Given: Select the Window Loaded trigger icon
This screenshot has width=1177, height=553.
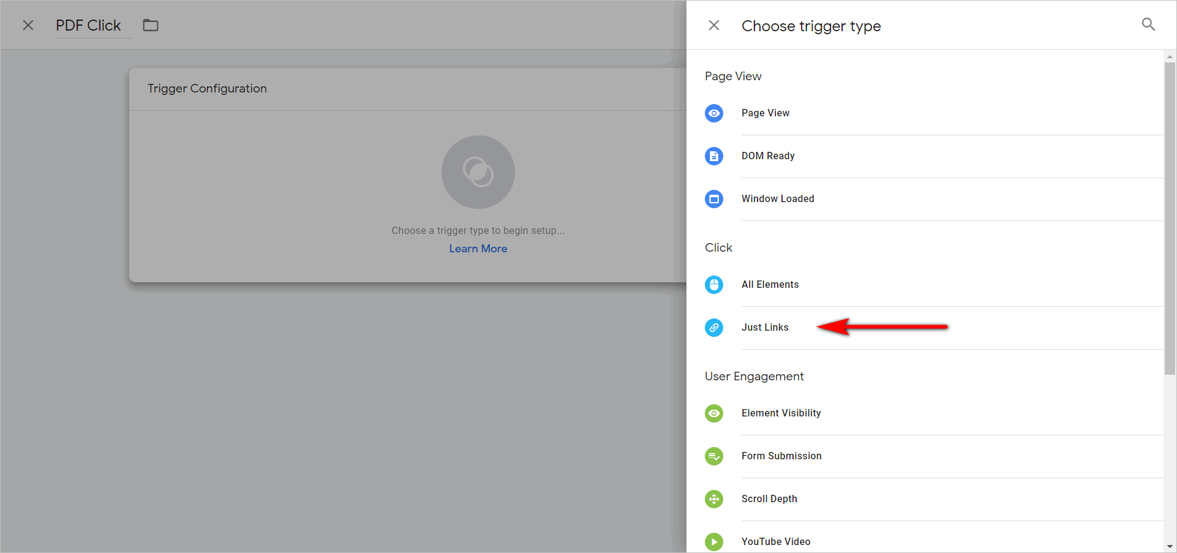Looking at the screenshot, I should tap(714, 198).
